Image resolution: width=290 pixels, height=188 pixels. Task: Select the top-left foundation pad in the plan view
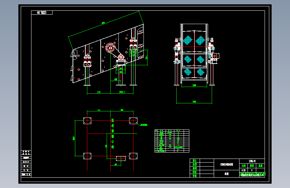tap(87, 121)
